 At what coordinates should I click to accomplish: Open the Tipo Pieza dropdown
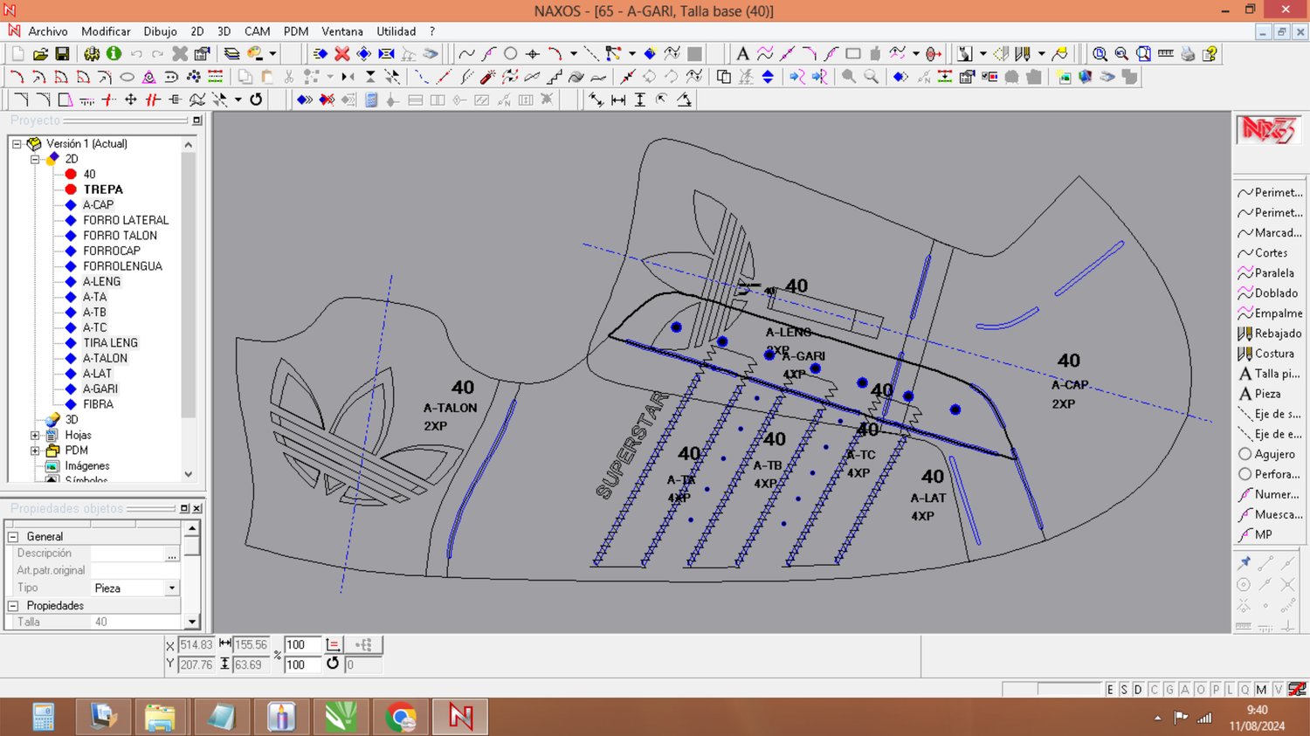coord(172,588)
